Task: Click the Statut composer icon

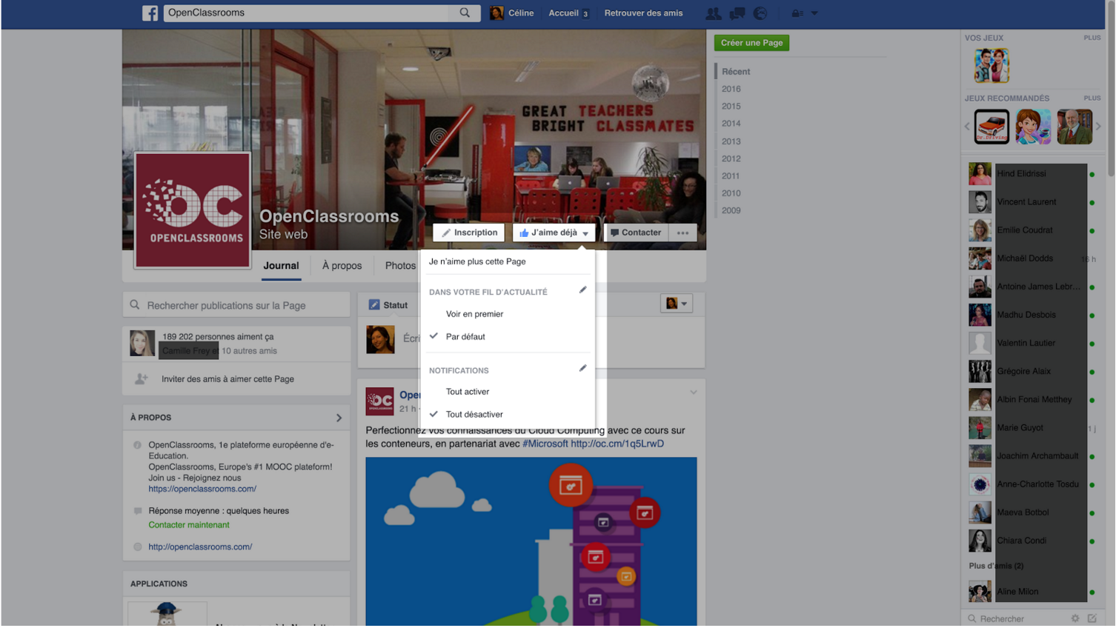Action: pos(374,305)
